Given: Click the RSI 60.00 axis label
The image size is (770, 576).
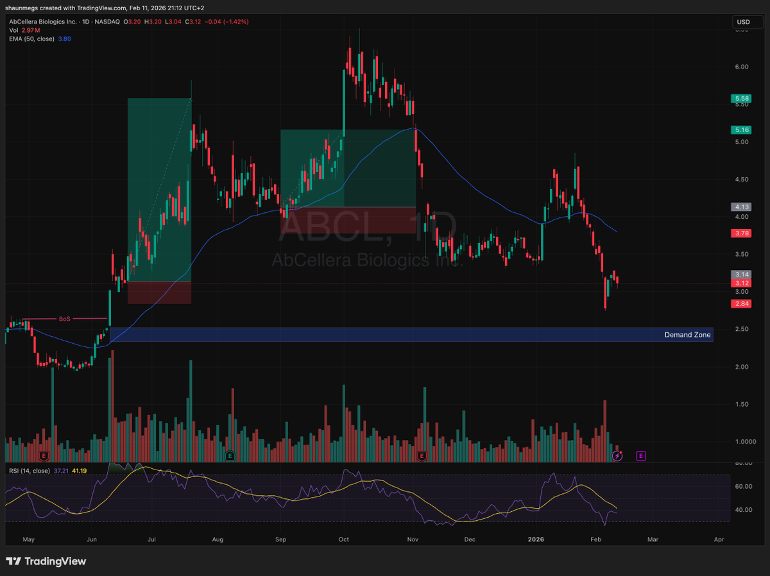Looking at the screenshot, I should pos(743,486).
